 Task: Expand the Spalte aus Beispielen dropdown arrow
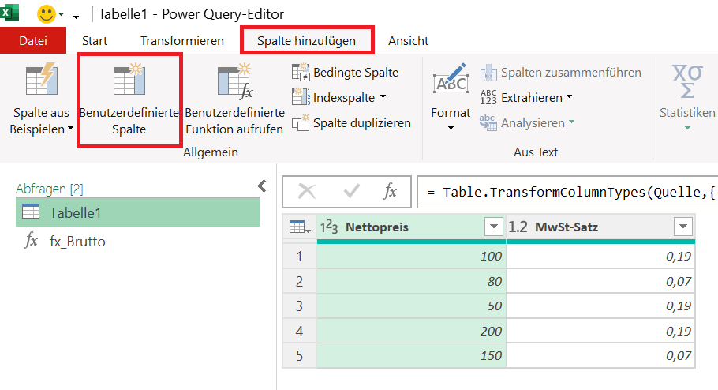click(70, 129)
